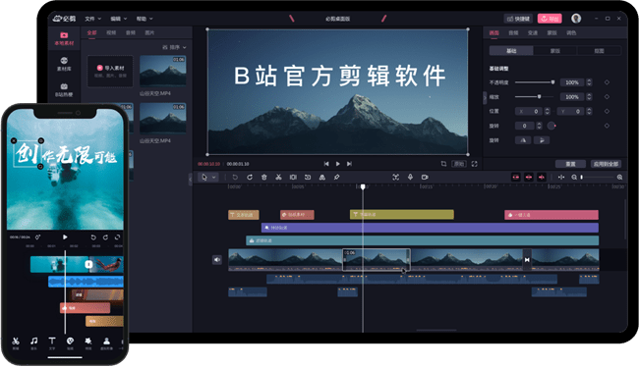Open the B站热梗 sidebar icon
Image resolution: width=639 pixels, height=367 pixels.
[64, 90]
